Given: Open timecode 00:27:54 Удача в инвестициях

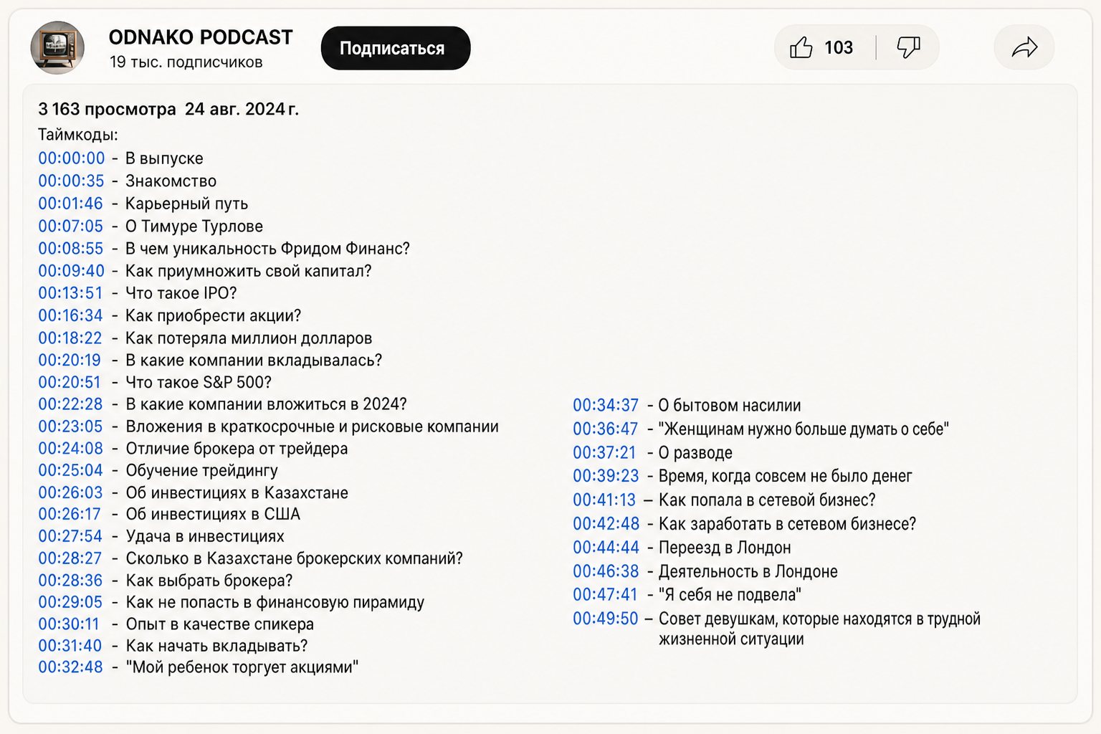Looking at the screenshot, I should tap(71, 537).
